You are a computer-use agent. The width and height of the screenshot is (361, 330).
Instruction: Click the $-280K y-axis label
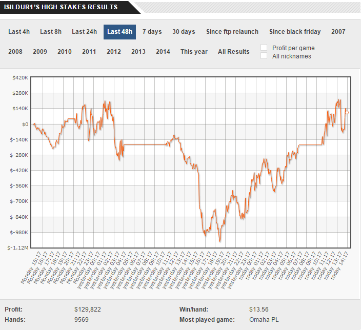click(x=19, y=155)
